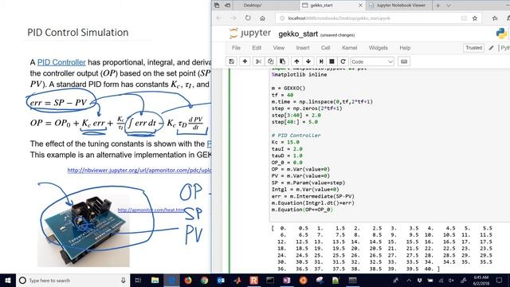Open a new browser tab

[437, 6]
